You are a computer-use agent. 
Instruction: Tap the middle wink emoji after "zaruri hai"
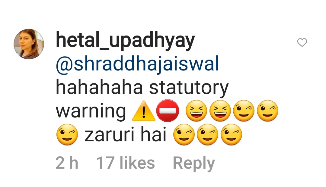[x=207, y=134]
